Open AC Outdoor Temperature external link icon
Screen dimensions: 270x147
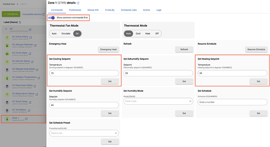pyautogui.click(x=39, y=78)
